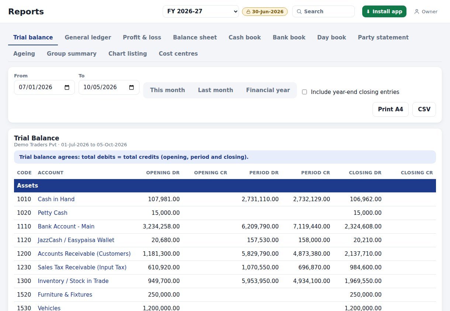Image resolution: width=450 pixels, height=311 pixels.
Task: Click period credit value 4,934,100.00
Action: click(x=312, y=281)
